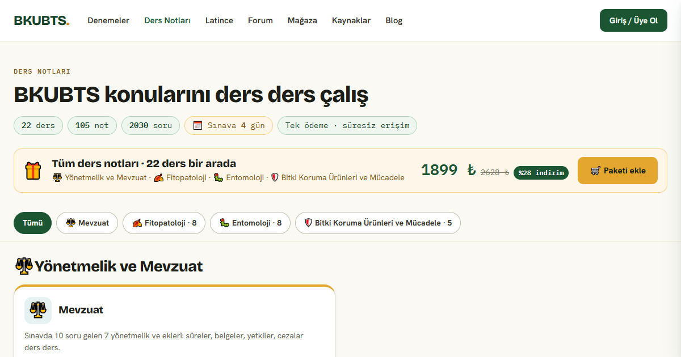Go to Ders Notları page

pos(167,20)
